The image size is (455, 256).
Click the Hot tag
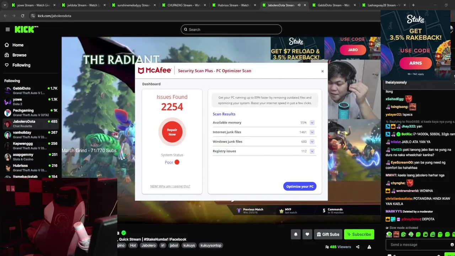click(133, 245)
